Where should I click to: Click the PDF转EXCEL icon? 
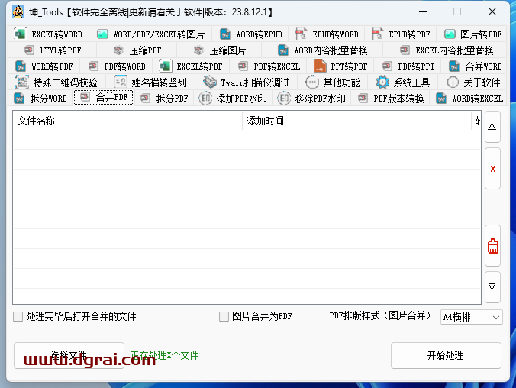pos(243,66)
